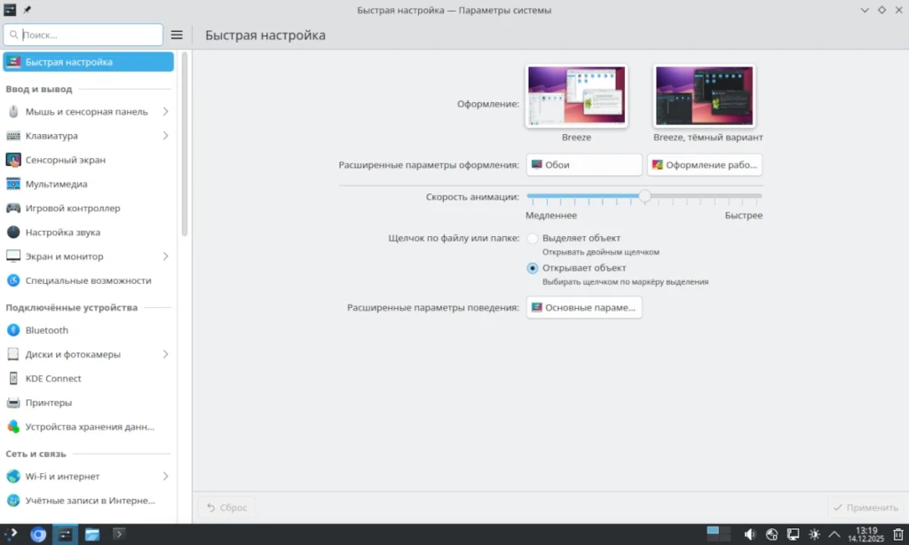Choose the Breeze dark variant thumbnail

tap(704, 96)
